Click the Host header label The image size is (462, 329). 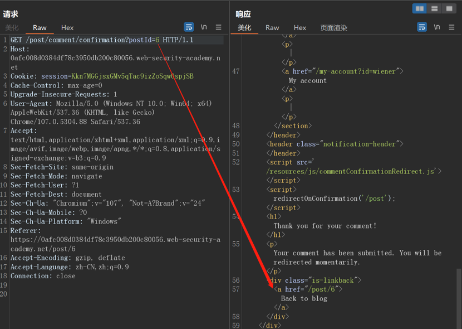19,49
